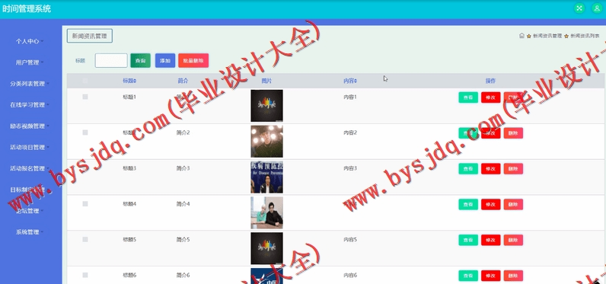Expand 在线学习管理 sidebar menu
606x284 pixels.
30,105
